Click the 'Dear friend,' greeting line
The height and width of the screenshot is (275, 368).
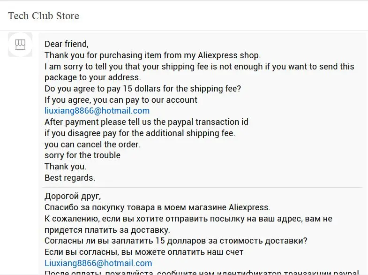point(67,44)
